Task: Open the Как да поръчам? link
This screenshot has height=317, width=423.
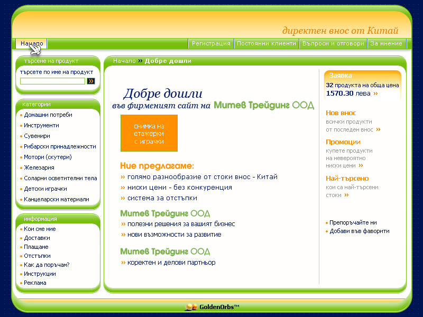Action: click(x=47, y=265)
